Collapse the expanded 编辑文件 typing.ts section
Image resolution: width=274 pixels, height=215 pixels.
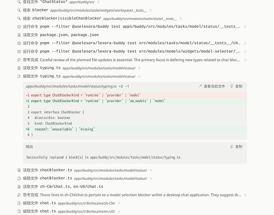click(x=139, y=76)
